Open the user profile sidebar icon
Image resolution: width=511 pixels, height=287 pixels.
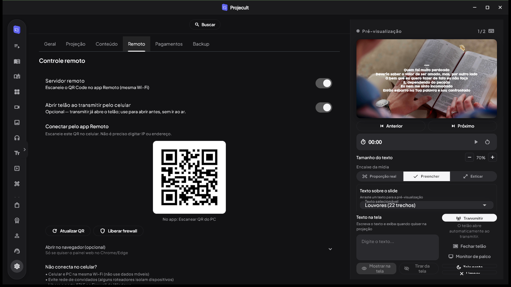pyautogui.click(x=17, y=236)
